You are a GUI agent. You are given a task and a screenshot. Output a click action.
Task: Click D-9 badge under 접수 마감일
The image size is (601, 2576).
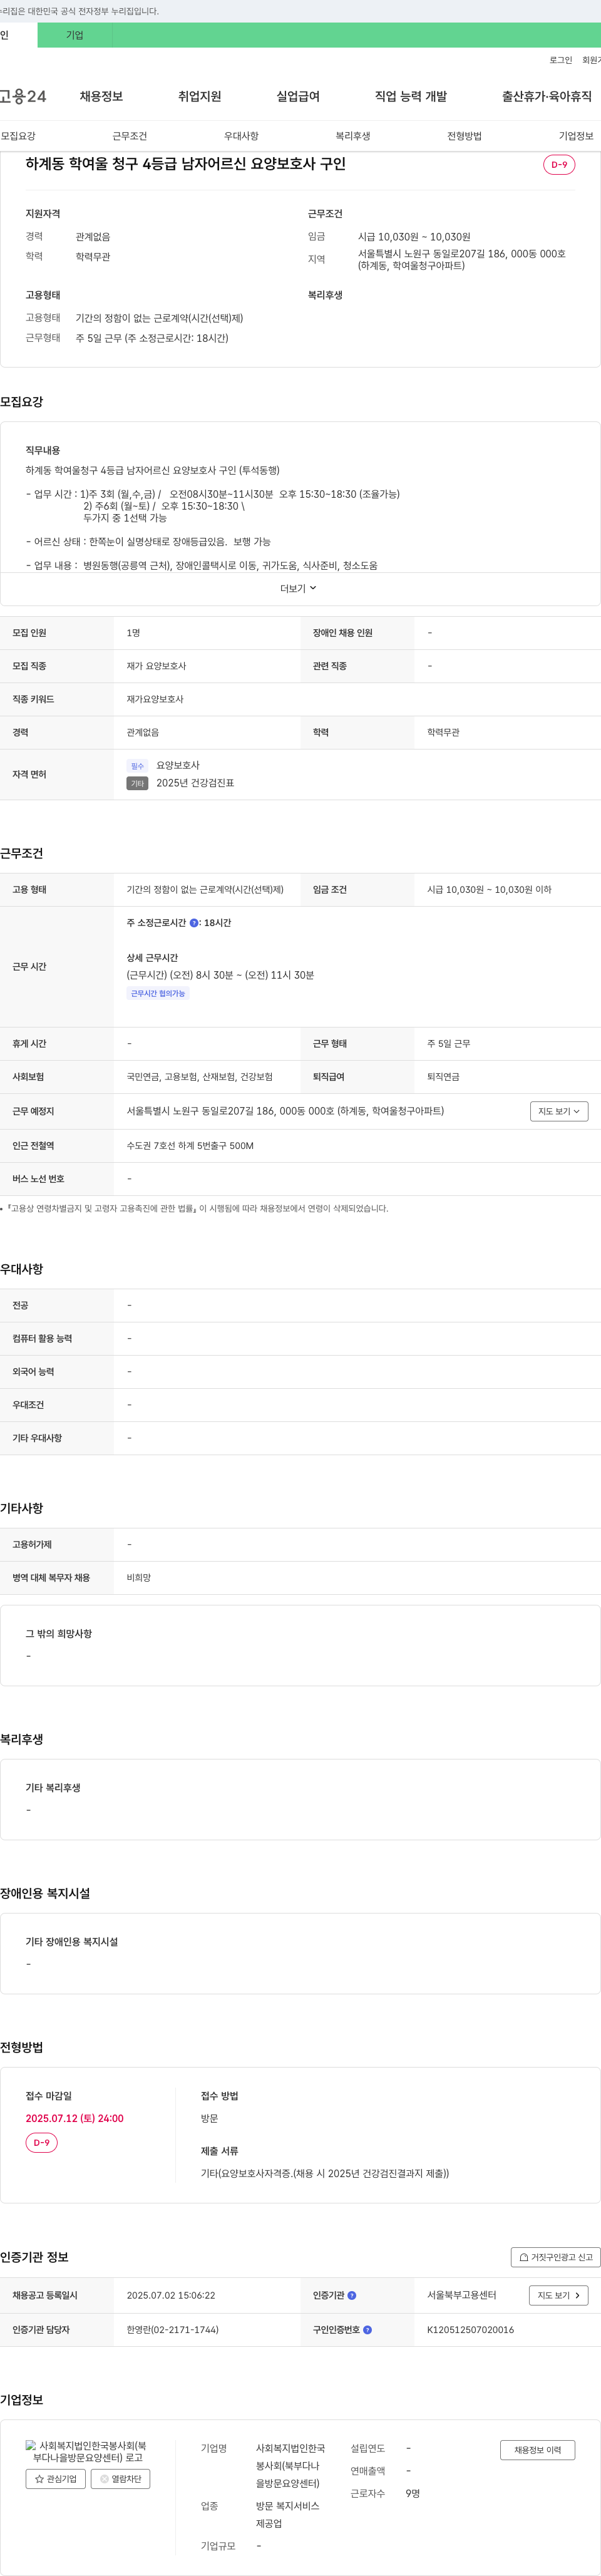pos(41,2143)
